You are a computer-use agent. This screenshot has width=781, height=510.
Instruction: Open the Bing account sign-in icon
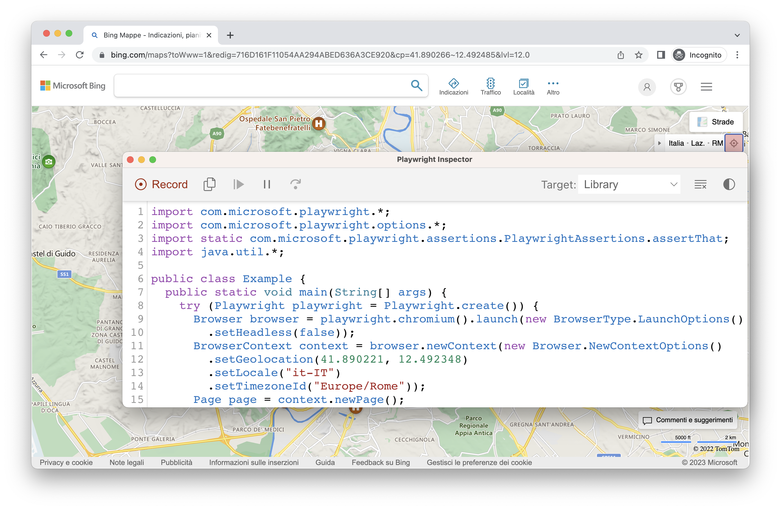(647, 87)
